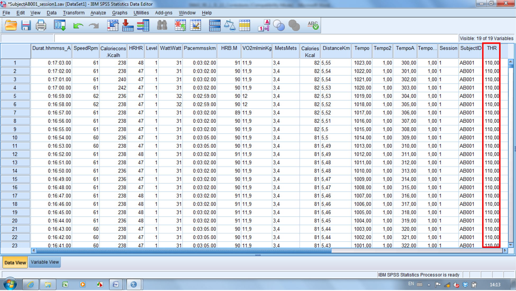
Task: Click the Value Labels icon
Action: coord(264,25)
